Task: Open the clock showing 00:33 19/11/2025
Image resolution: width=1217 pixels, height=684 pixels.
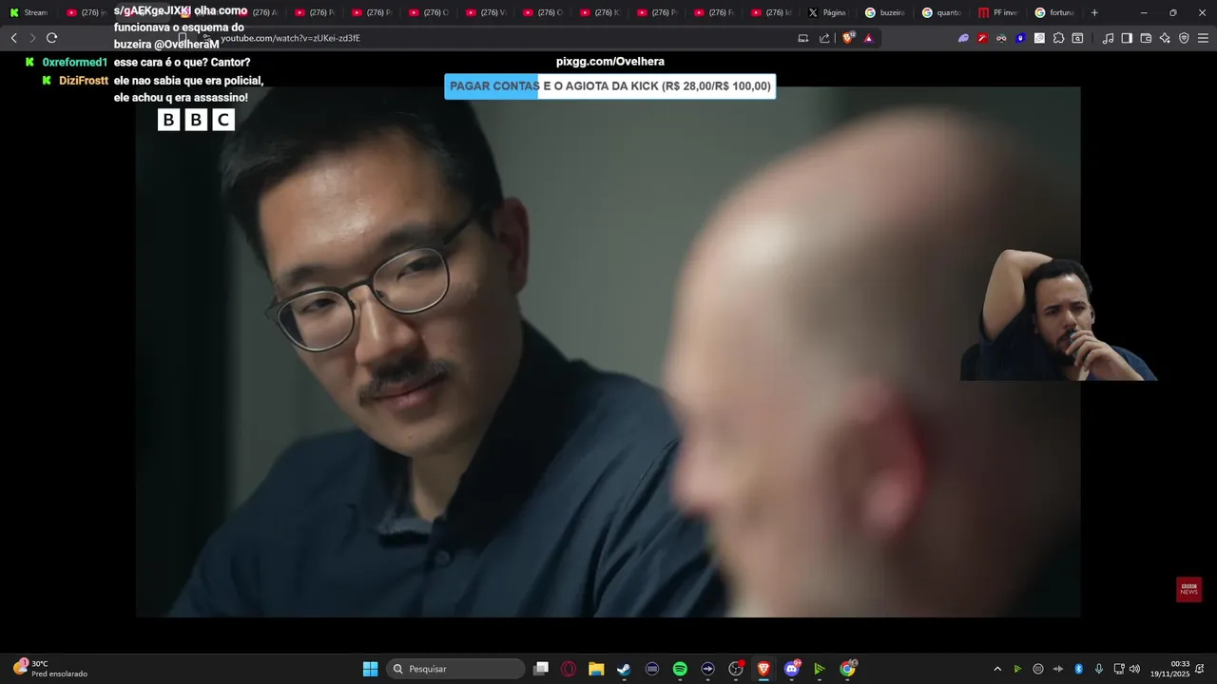Action: click(x=1170, y=669)
